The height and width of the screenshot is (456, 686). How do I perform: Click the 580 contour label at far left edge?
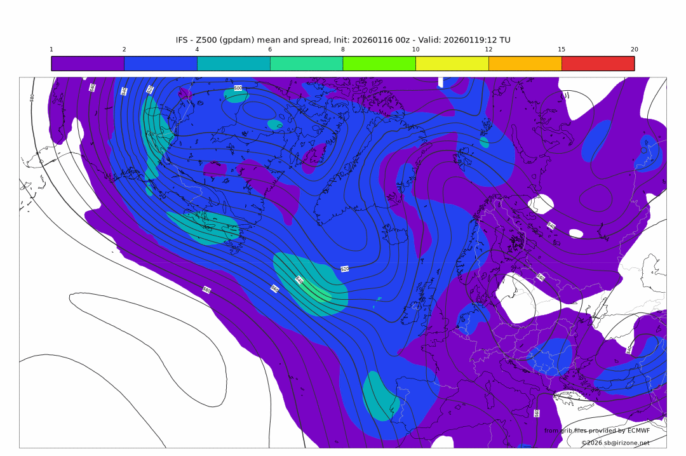(32, 97)
